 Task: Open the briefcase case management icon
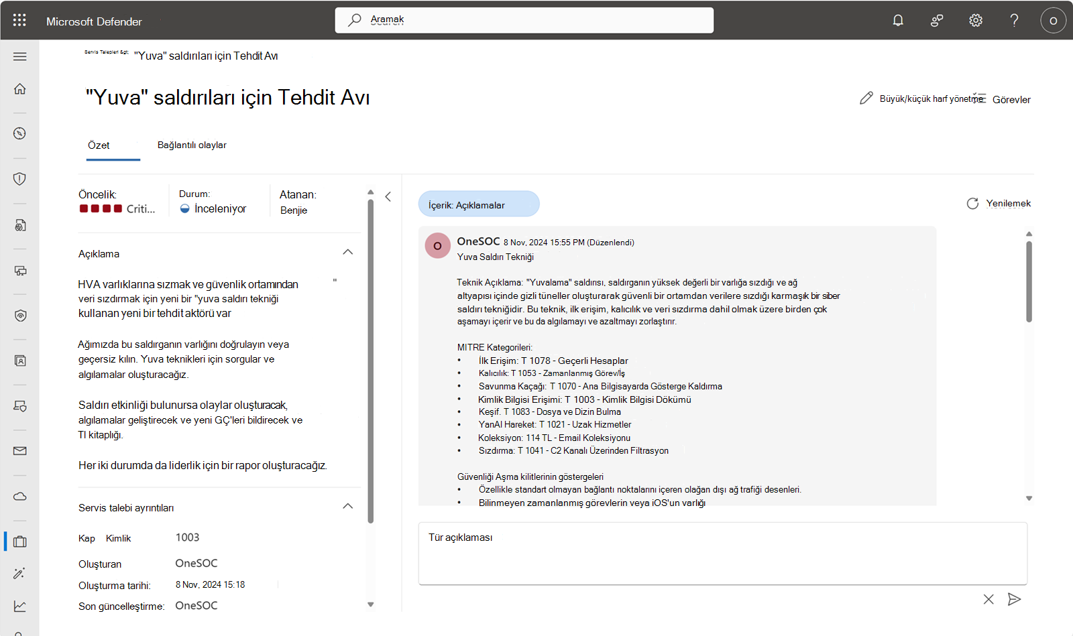point(20,541)
